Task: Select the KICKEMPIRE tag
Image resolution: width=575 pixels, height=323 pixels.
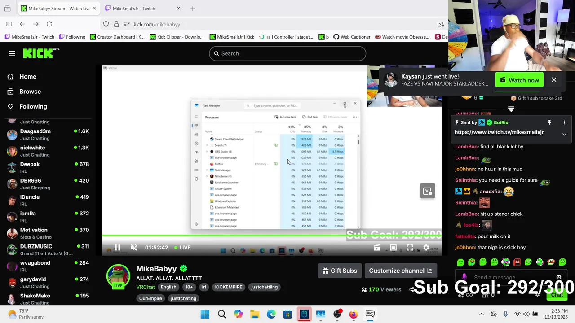Action: (x=228, y=287)
